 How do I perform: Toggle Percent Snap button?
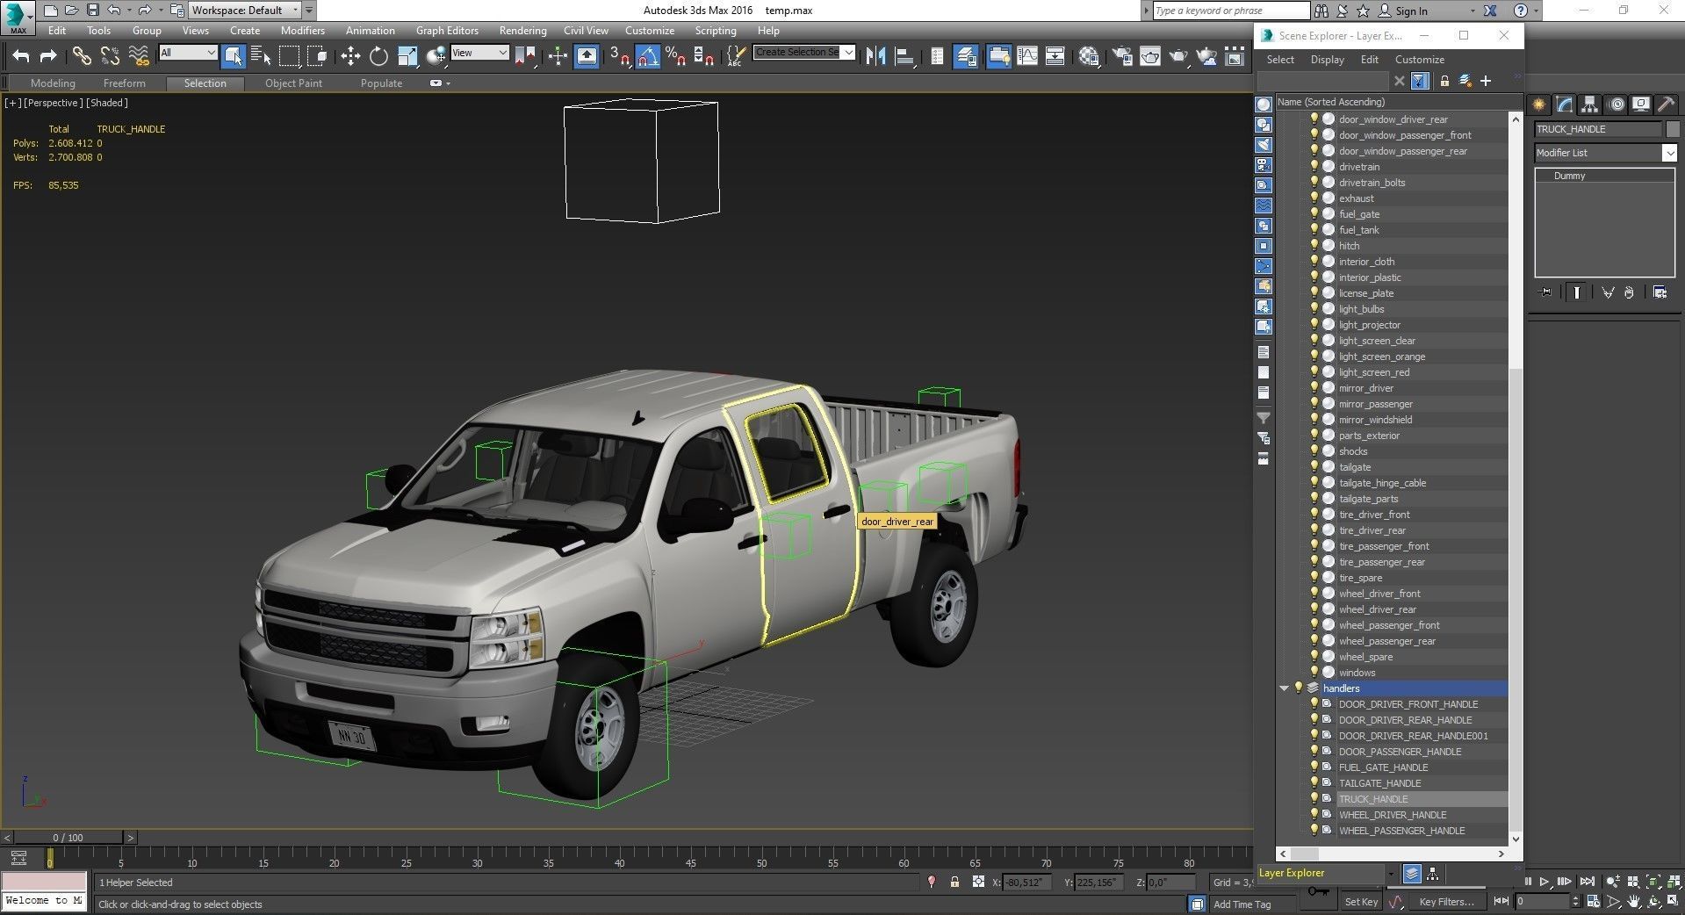676,56
